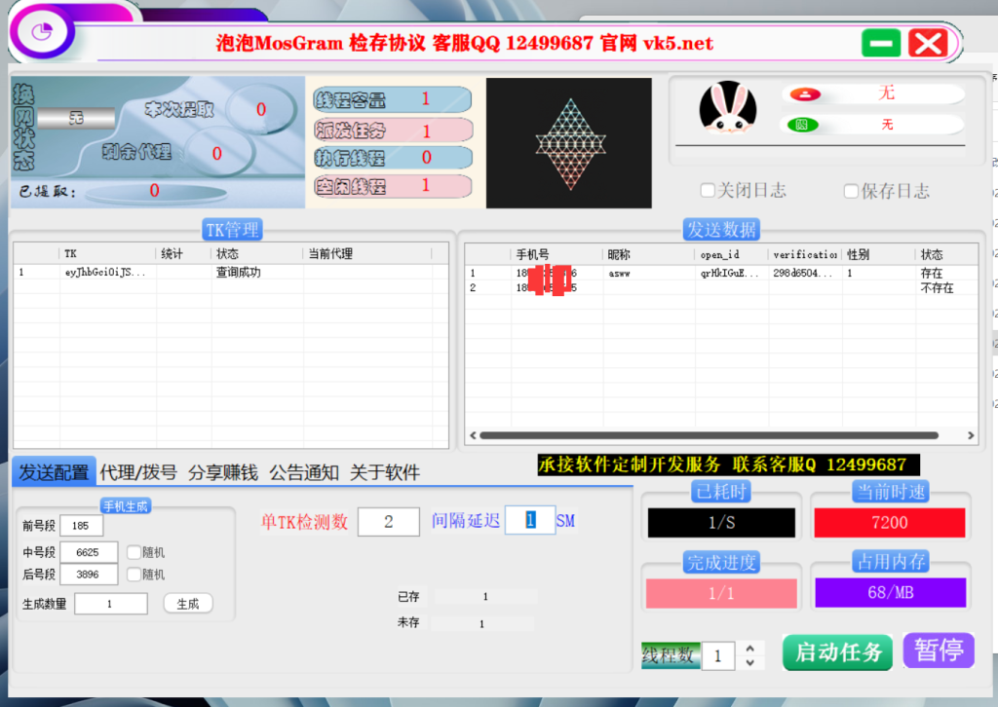The height and width of the screenshot is (707, 998).
Task: Click the 发送数据 panel header
Action: pyautogui.click(x=722, y=230)
